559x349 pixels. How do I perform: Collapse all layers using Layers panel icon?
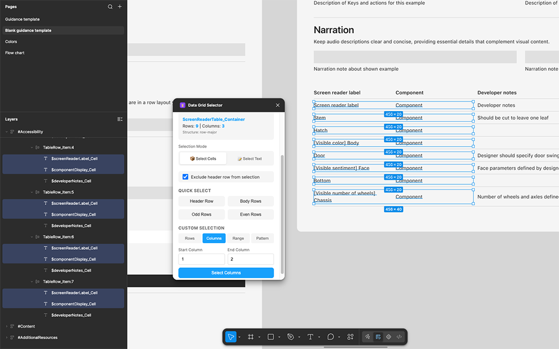click(120, 119)
